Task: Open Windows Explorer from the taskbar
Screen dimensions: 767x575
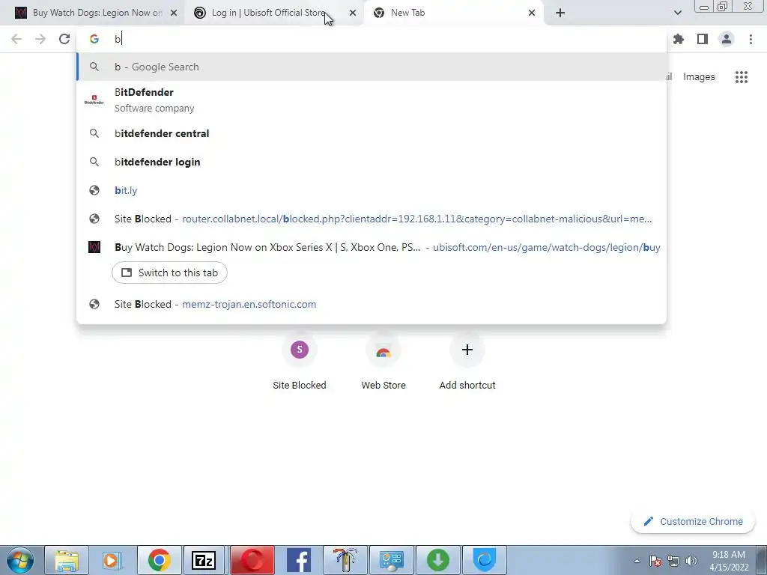Action: [67, 560]
